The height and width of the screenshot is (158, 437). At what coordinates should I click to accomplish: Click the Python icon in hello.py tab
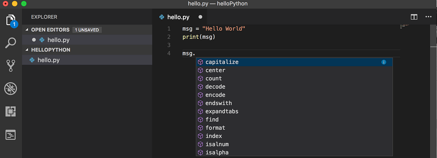coord(162,17)
